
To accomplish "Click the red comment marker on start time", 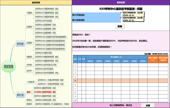I will 120,13.
